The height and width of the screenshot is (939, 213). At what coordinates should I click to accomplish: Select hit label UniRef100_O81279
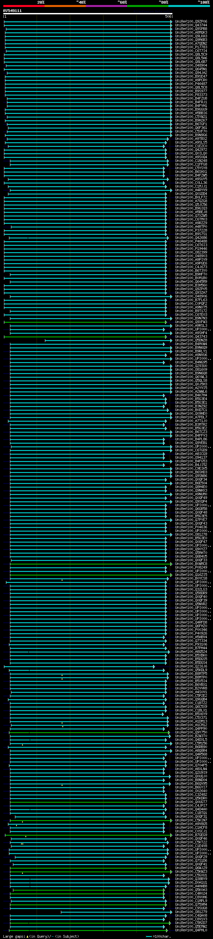[191, 912]
